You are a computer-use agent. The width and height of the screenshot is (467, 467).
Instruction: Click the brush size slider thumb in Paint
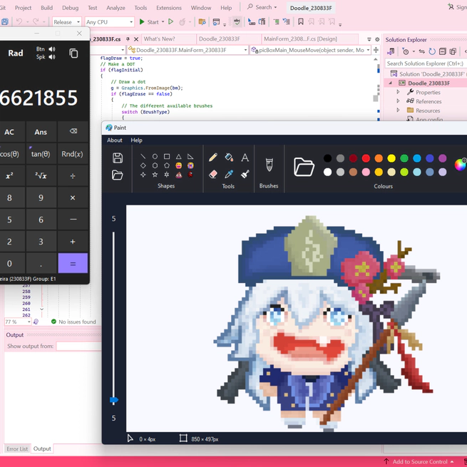[x=114, y=400]
